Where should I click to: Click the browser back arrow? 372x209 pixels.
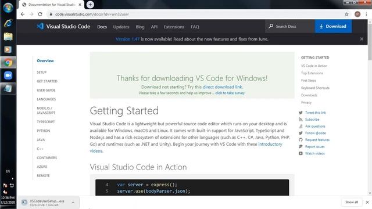[23, 14]
